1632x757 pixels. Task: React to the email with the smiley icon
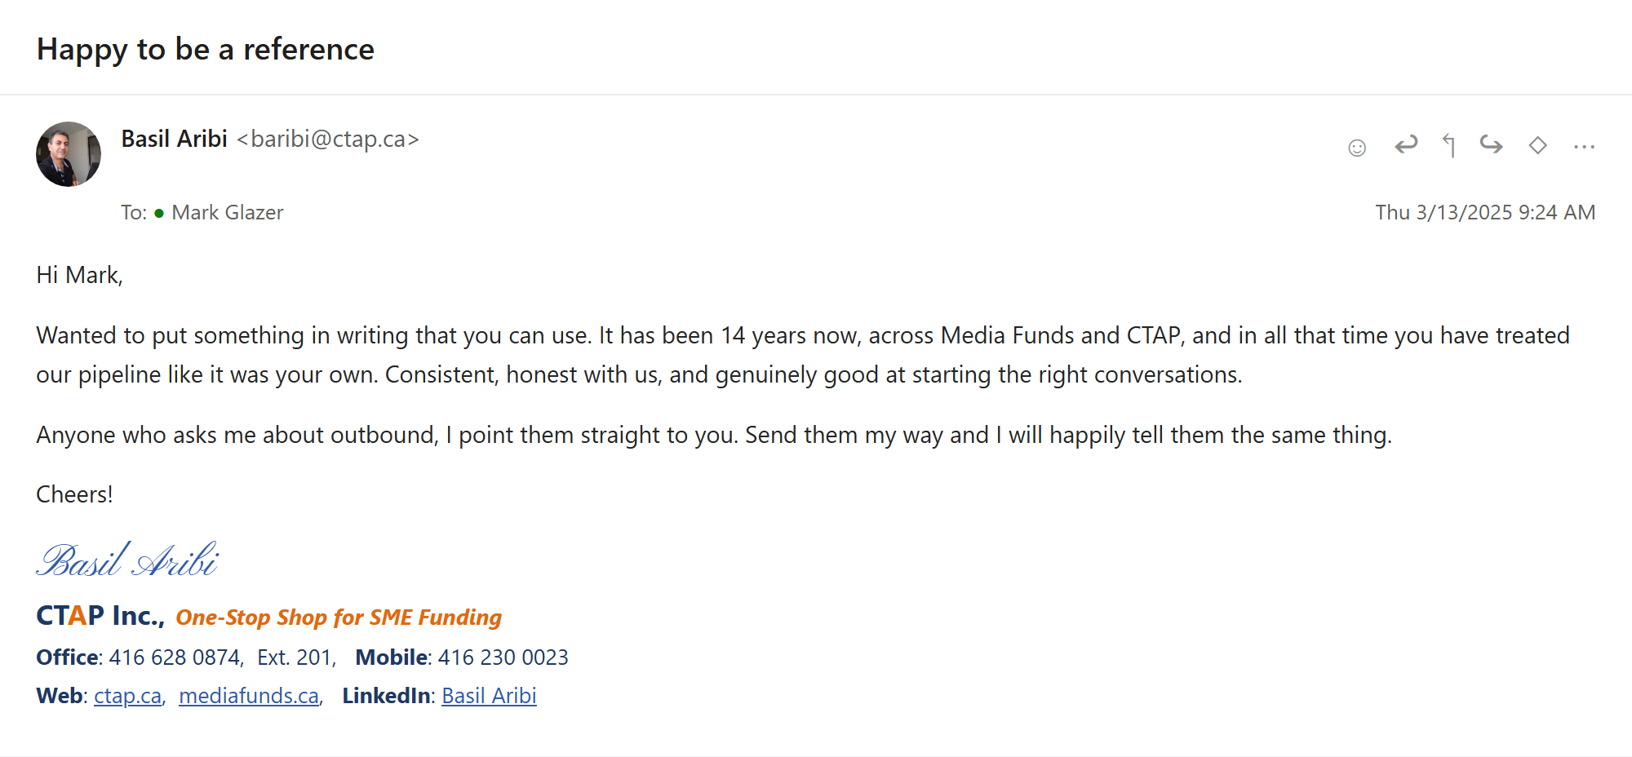[1357, 147]
